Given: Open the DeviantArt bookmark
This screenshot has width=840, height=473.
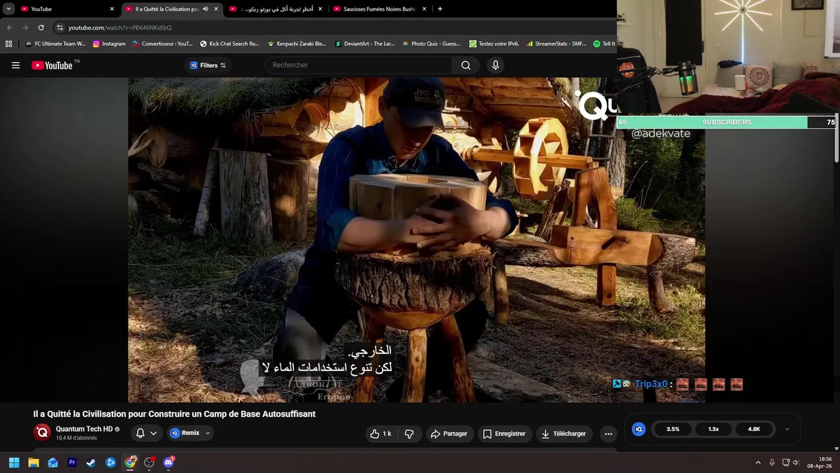Looking at the screenshot, I should 365,44.
